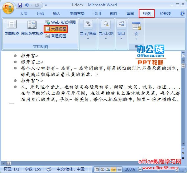Screen dimensions: 187x173
Task: Click outline bullet beside 推开窗
Action: (15, 56)
